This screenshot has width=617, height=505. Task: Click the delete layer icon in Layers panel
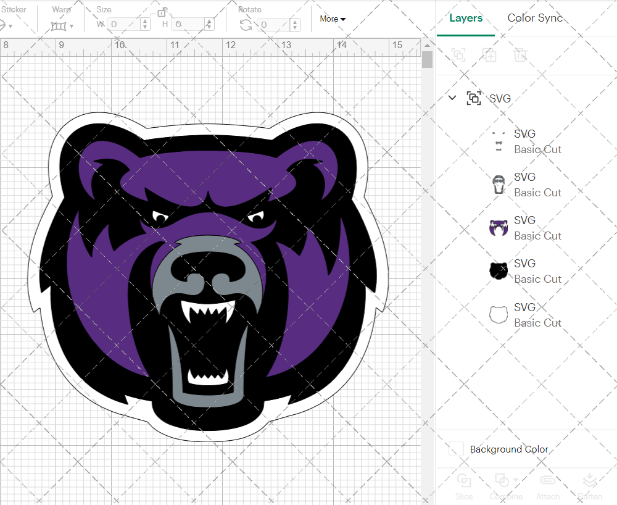tap(521, 56)
